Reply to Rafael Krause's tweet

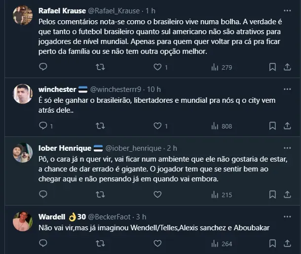pyautogui.click(x=43, y=67)
